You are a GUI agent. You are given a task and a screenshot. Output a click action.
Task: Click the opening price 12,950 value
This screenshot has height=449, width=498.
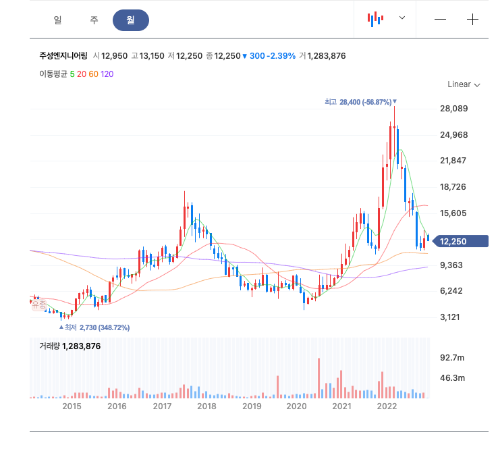pos(114,56)
